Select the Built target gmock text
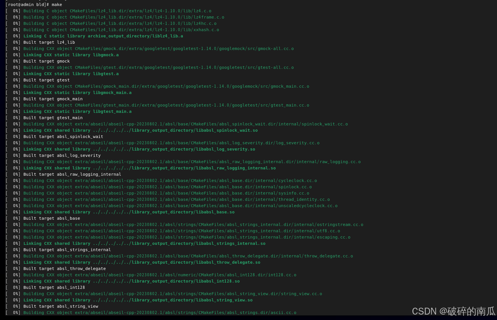Screen dimensions: 497x320 (x=46, y=61)
